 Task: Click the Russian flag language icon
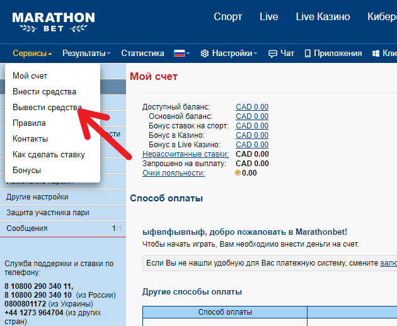coord(179,53)
